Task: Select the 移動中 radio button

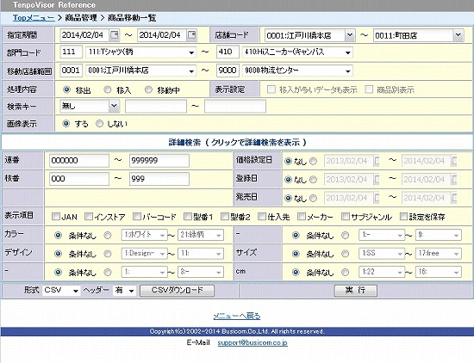Action: click(x=148, y=89)
